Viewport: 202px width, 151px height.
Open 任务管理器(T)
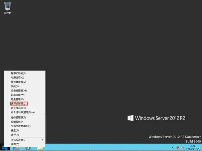pyautogui.click(x=25, y=118)
